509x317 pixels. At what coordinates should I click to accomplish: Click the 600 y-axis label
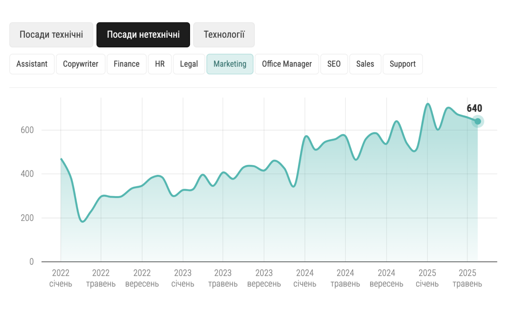point(27,130)
